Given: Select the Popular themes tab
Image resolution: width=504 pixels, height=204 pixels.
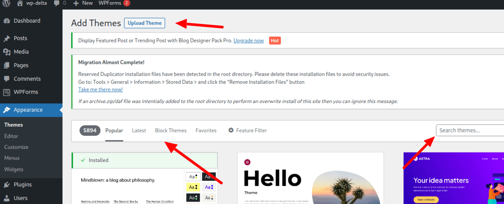Looking at the screenshot, I should 114,131.
